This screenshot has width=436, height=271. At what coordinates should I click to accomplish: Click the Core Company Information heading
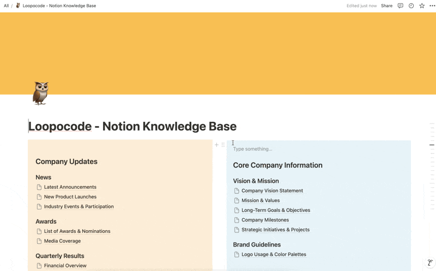pyautogui.click(x=278, y=165)
